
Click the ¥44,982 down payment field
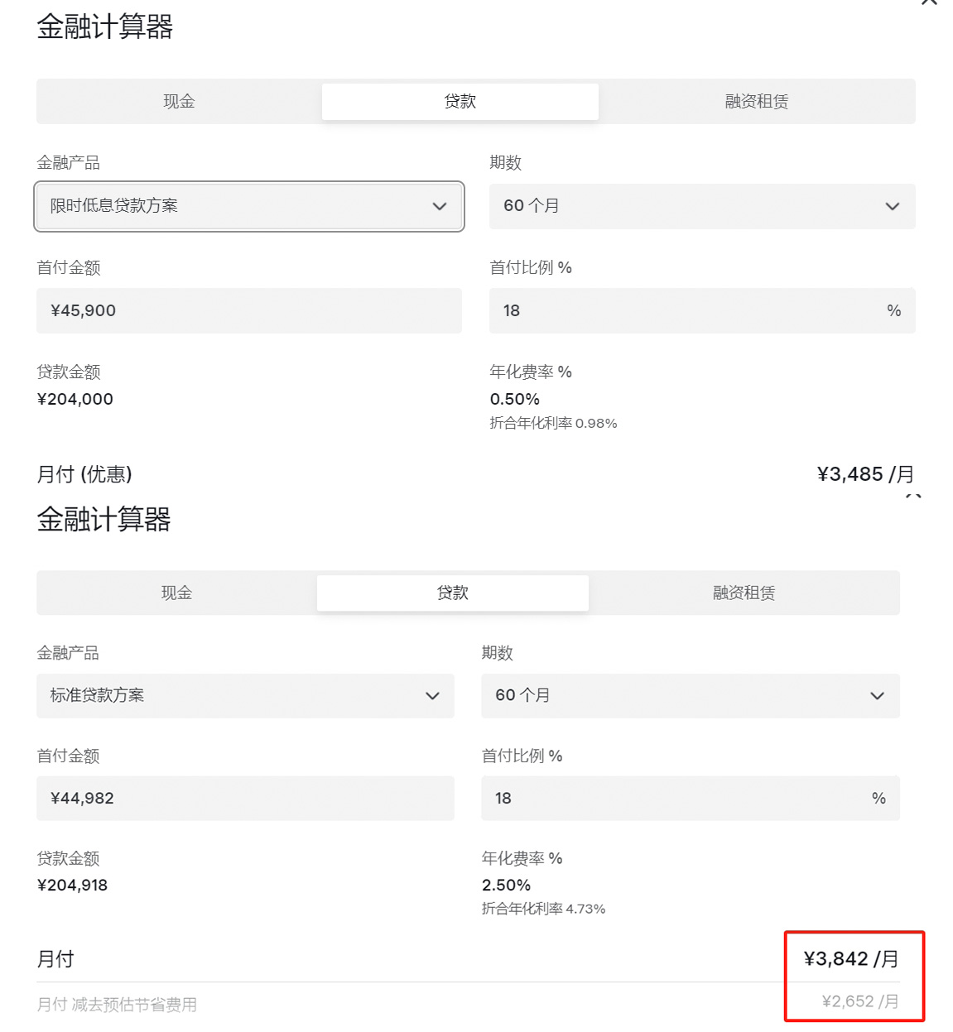(x=245, y=799)
